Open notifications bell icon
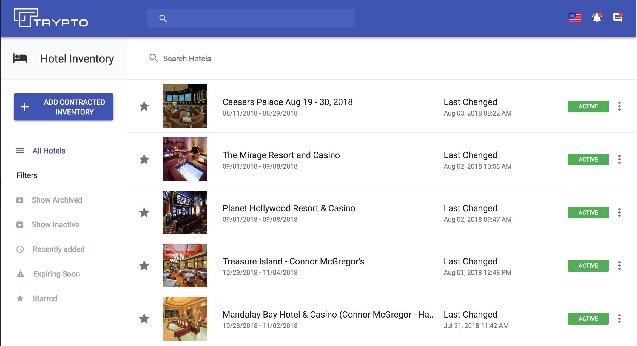The image size is (637, 346). click(x=597, y=18)
